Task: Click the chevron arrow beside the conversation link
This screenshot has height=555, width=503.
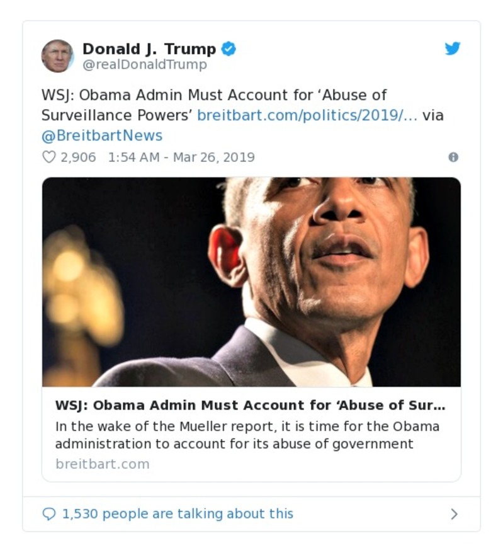Action: click(x=453, y=513)
